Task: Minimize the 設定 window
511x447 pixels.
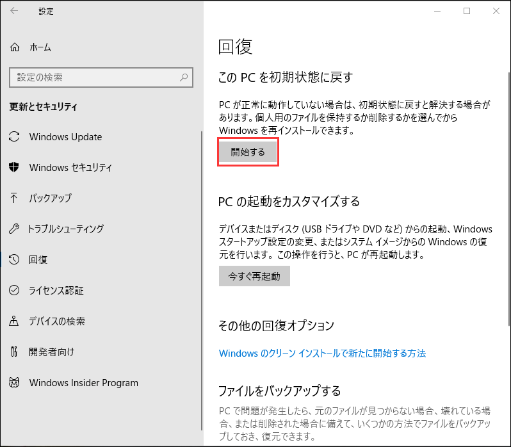Action: pos(437,11)
